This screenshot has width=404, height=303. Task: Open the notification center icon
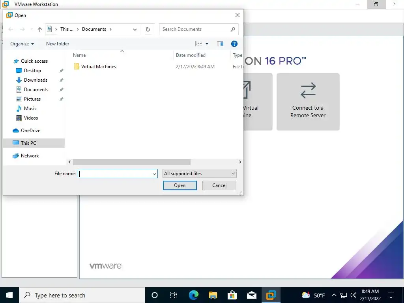coord(391,295)
